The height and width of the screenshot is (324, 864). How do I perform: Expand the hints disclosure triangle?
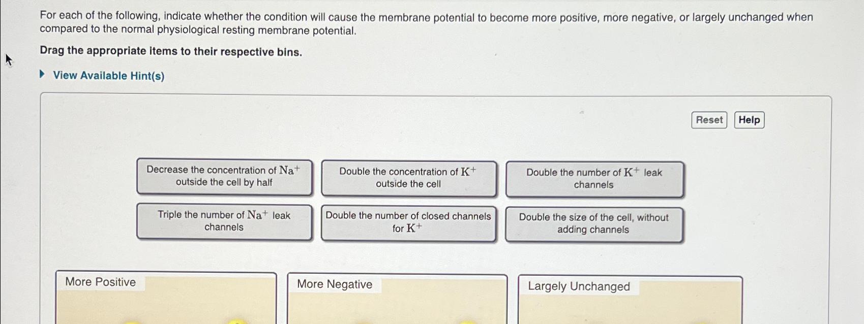tap(42, 75)
